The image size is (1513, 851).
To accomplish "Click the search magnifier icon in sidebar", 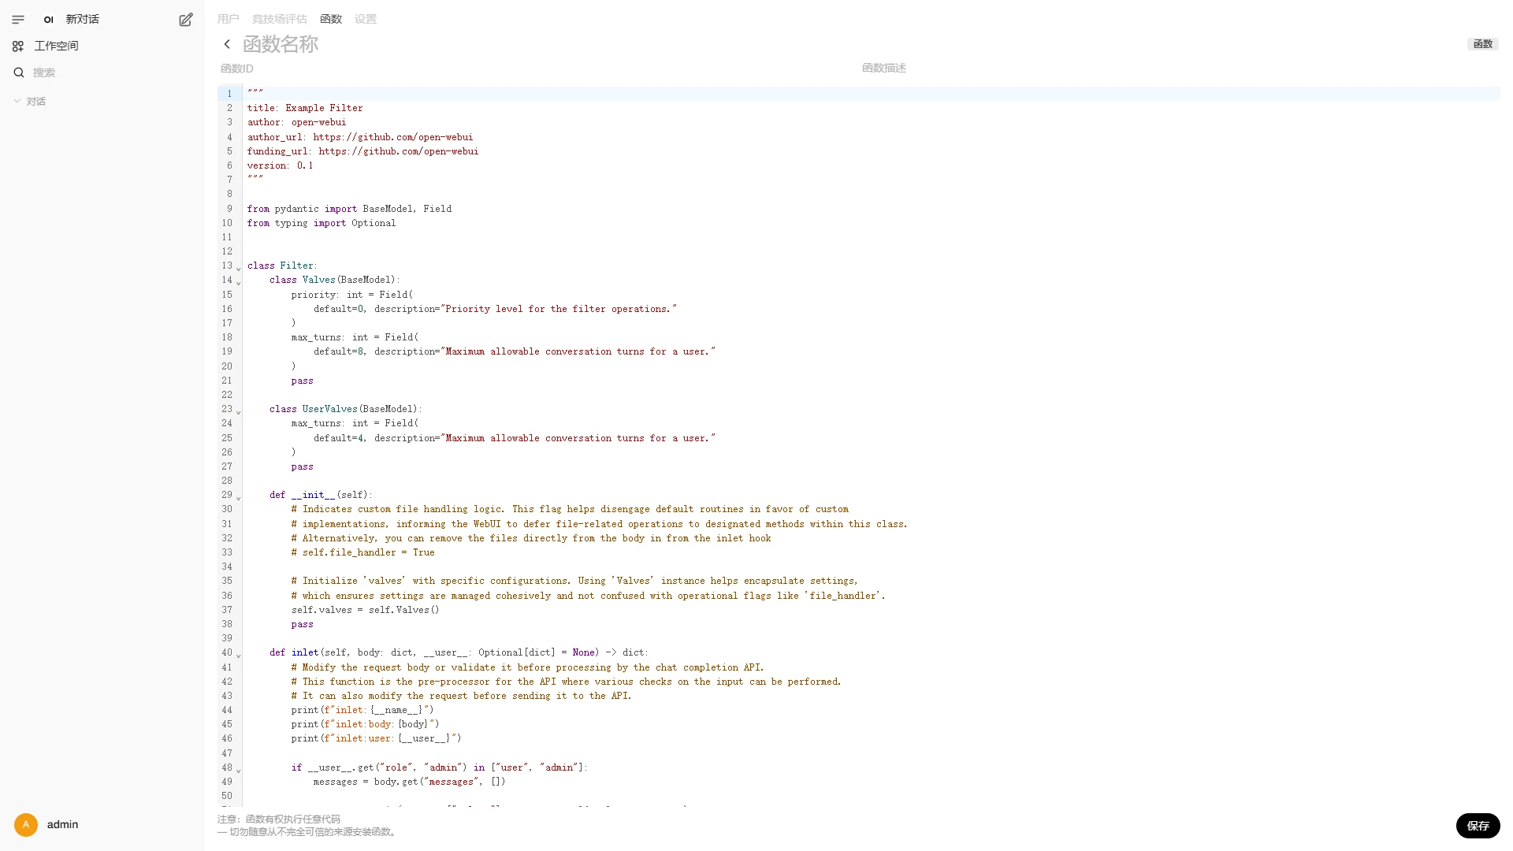I will (19, 72).
